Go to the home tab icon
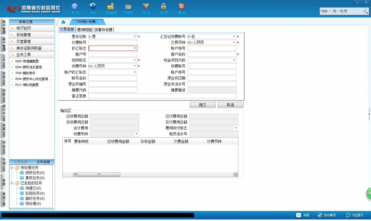This screenshot has width=371, height=221. [x=63, y=22]
